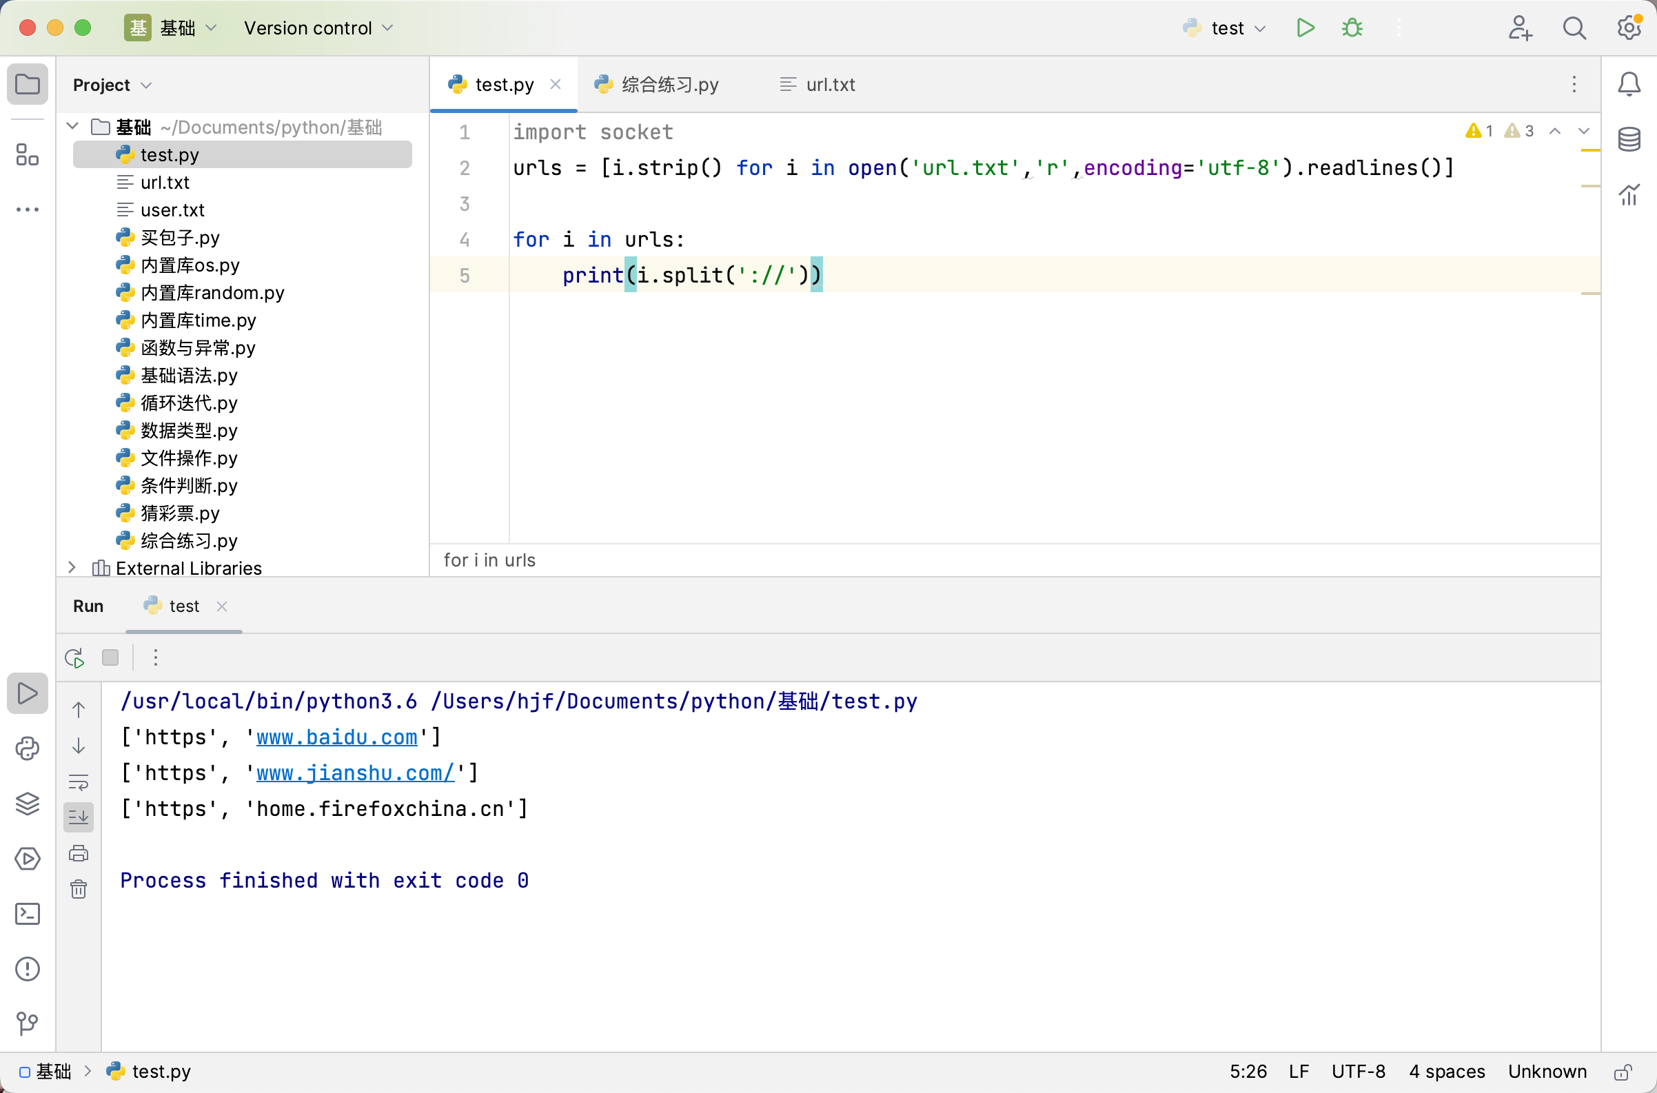This screenshot has width=1657, height=1093.
Task: Stop the running process square button
Action: point(110,657)
